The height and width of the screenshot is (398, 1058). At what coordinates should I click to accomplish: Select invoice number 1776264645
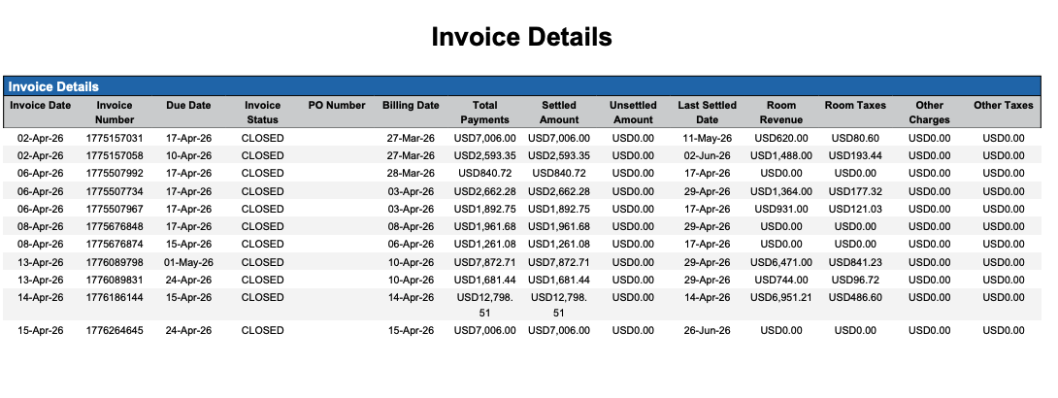point(115,331)
